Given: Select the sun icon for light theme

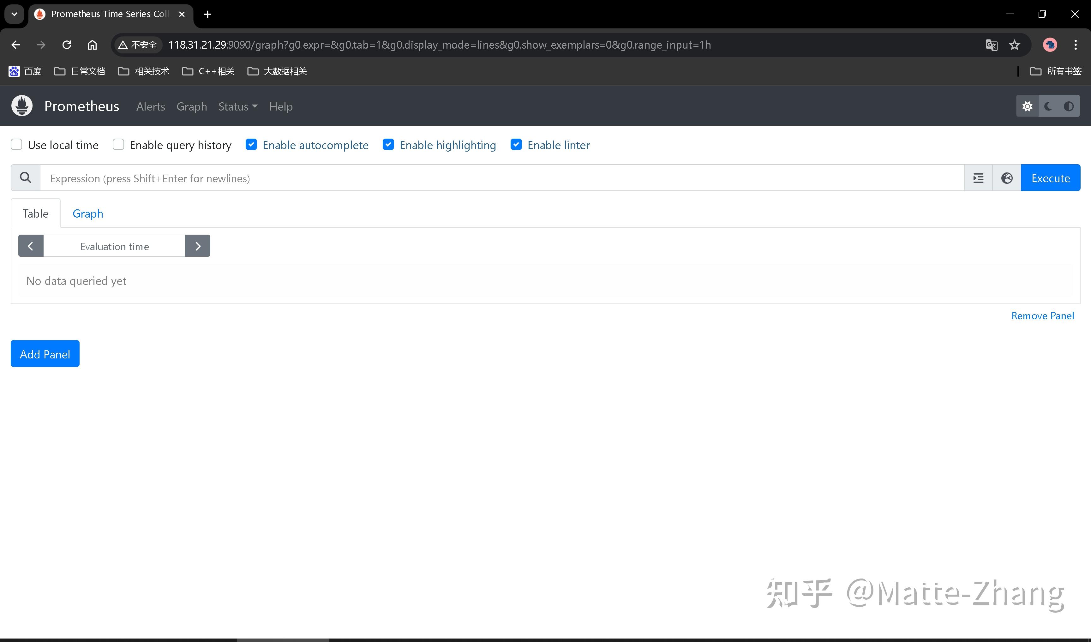Looking at the screenshot, I should point(1027,105).
